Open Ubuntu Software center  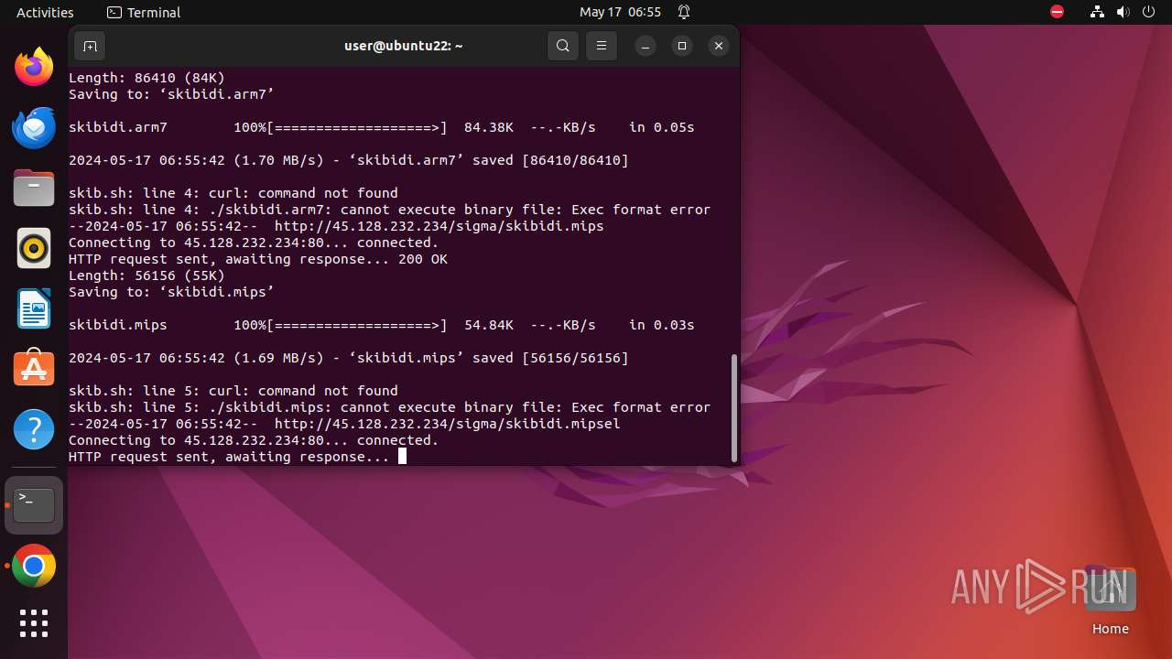[34, 369]
